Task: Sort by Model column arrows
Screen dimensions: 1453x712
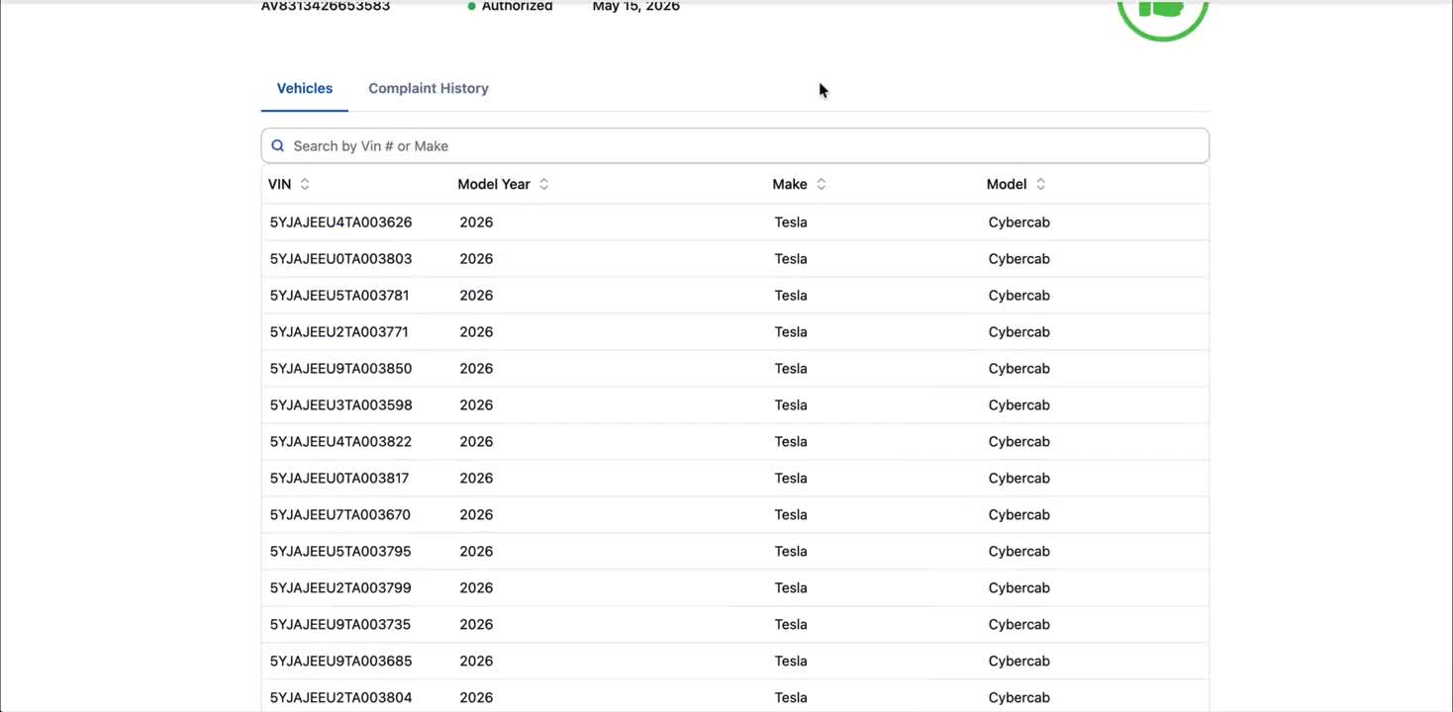Action: click(x=1040, y=184)
